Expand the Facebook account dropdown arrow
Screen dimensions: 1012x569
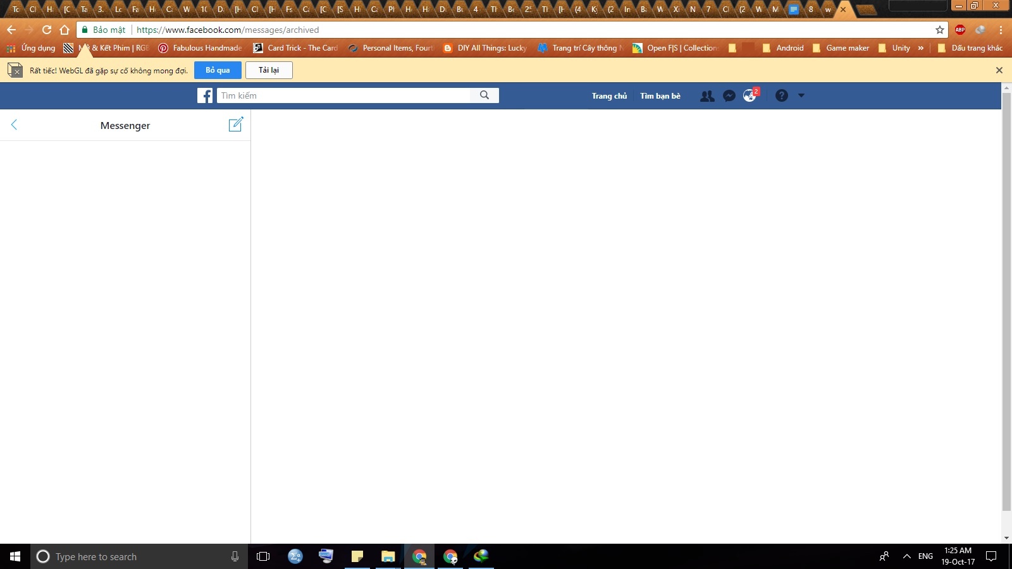click(x=801, y=95)
